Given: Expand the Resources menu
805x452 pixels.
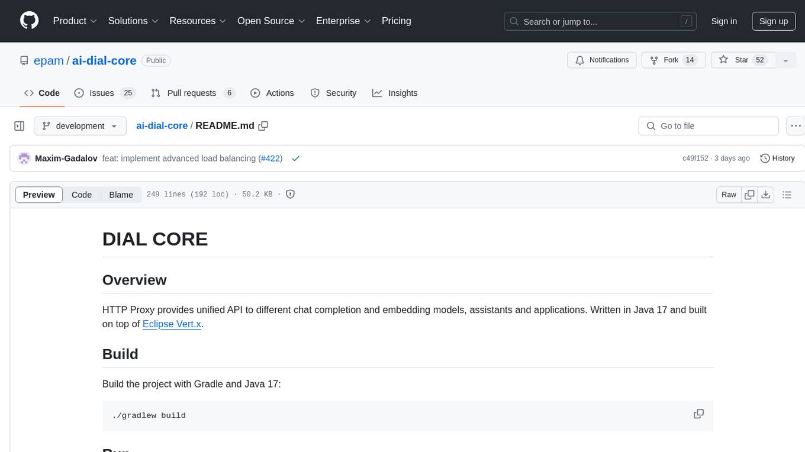Looking at the screenshot, I should pos(198,21).
